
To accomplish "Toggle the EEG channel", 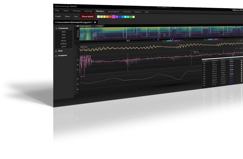I will [x=64, y=32].
